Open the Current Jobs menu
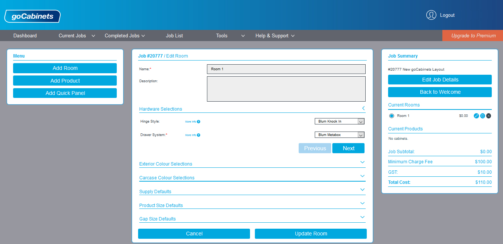 [x=77, y=36]
